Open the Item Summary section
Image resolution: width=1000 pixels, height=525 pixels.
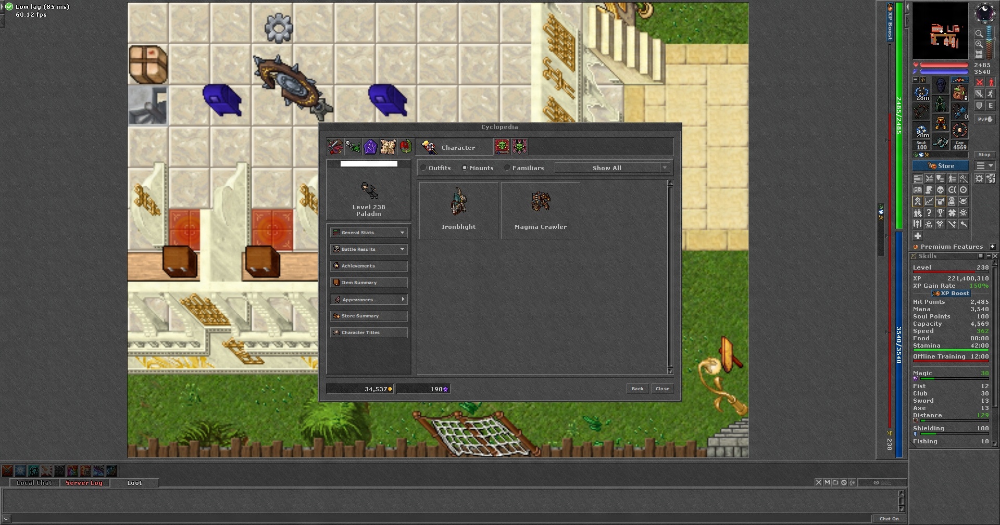[369, 283]
